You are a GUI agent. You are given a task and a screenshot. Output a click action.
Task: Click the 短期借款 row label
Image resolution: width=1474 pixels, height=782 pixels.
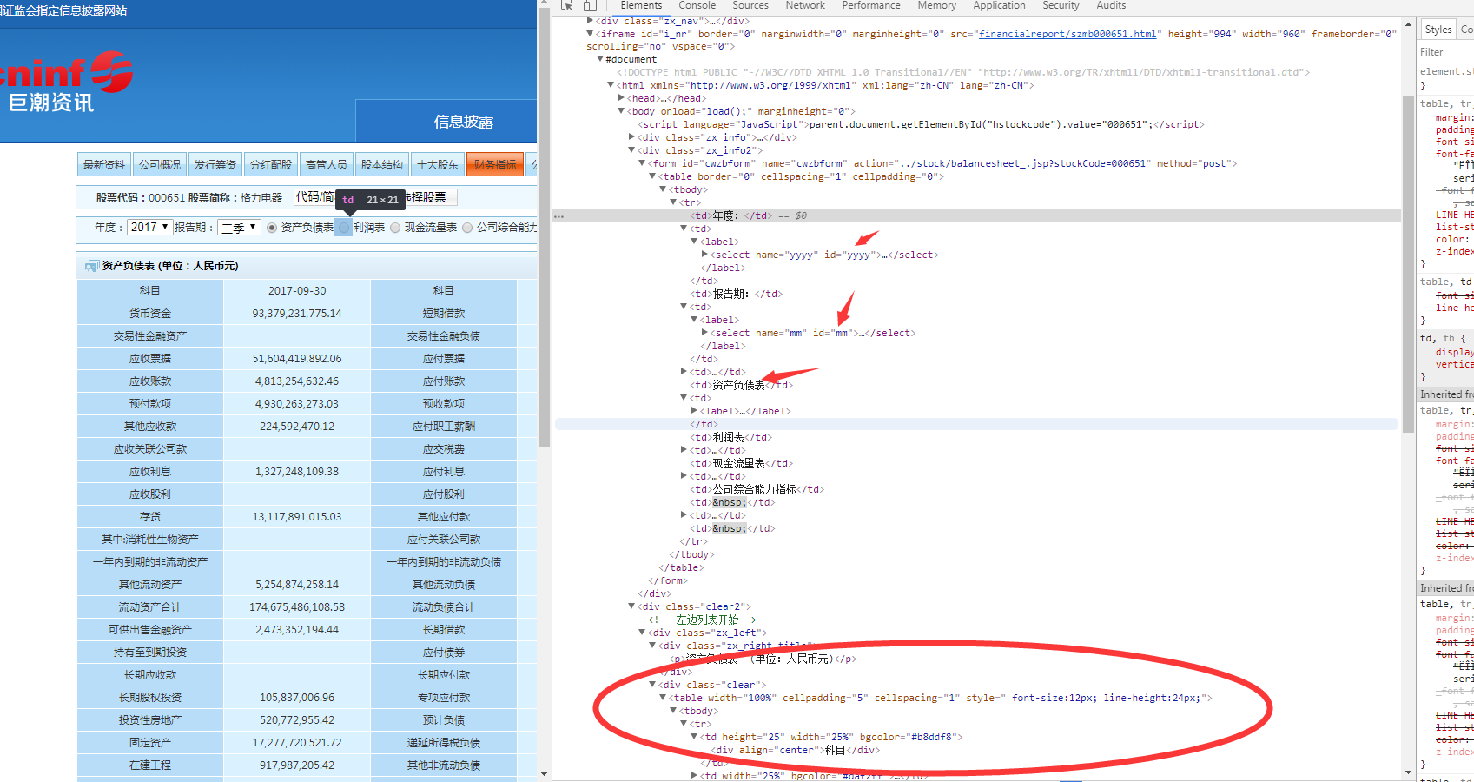coord(444,314)
